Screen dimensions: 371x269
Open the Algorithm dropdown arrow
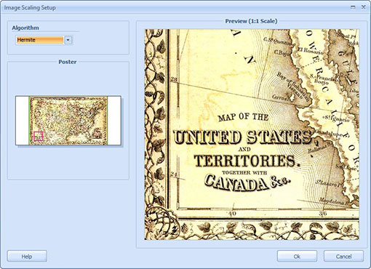[68, 40]
